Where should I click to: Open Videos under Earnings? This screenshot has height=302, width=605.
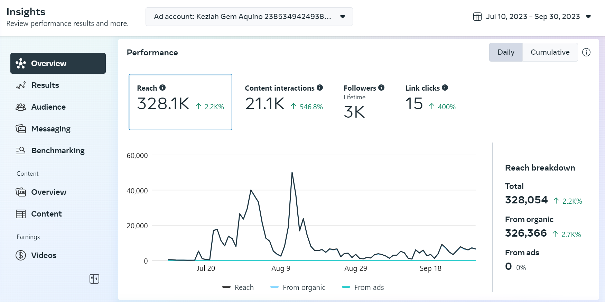[x=58, y=255]
